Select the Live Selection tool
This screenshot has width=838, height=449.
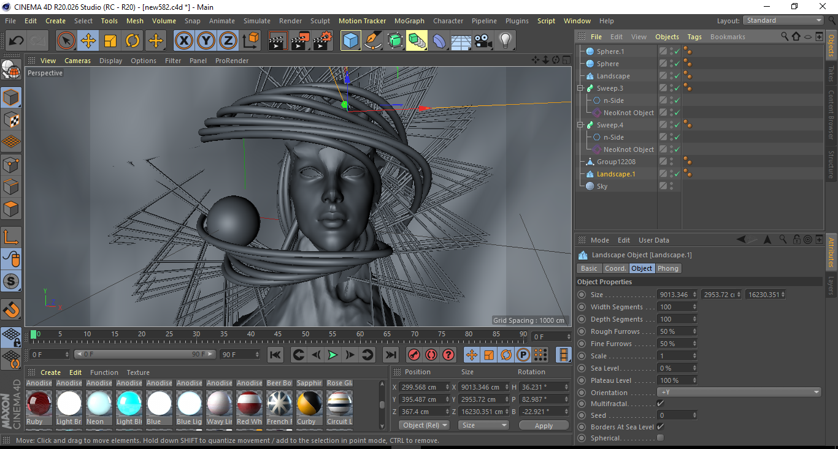[66, 41]
